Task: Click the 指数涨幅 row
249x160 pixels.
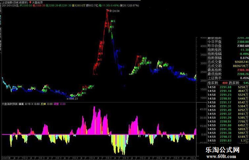Action: point(228,54)
